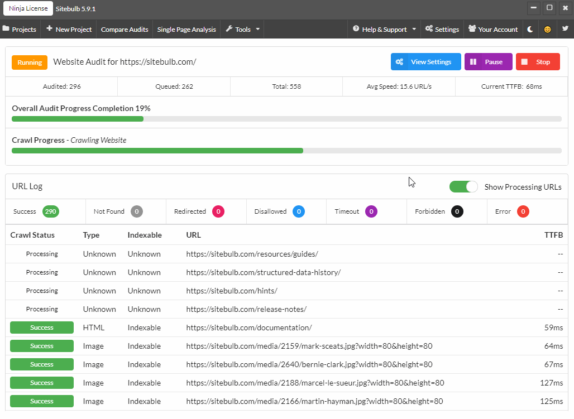Click the View Settings button

point(425,62)
